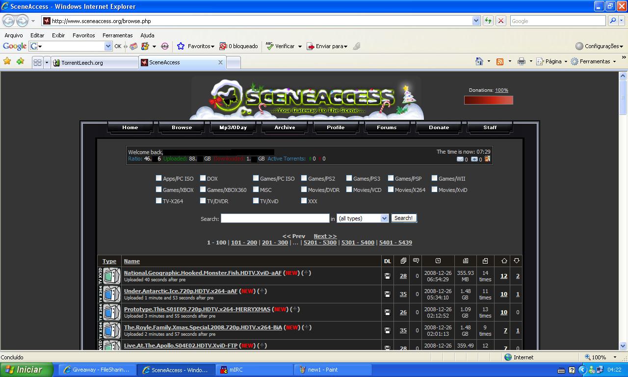This screenshot has height=377, width=628.
Task: Open Quick Tabs grid icon
Action: click(37, 62)
